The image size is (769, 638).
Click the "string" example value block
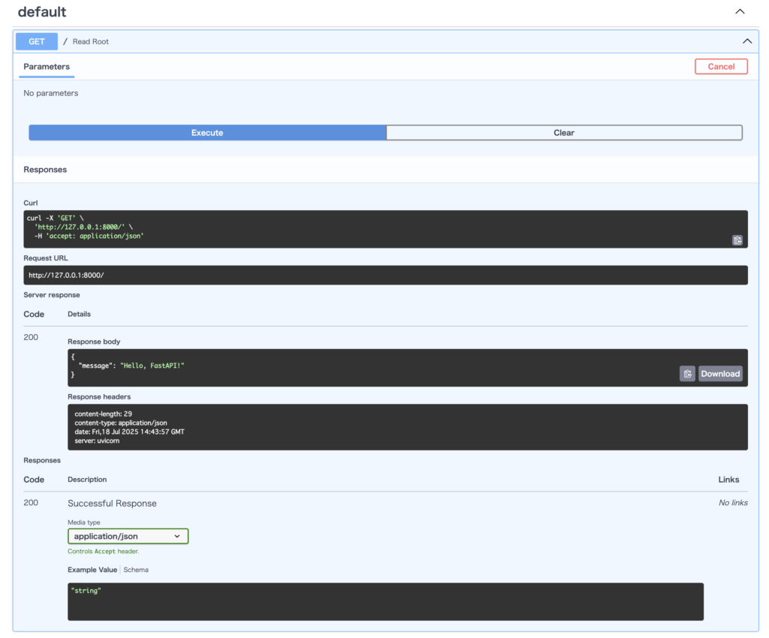[385, 601]
